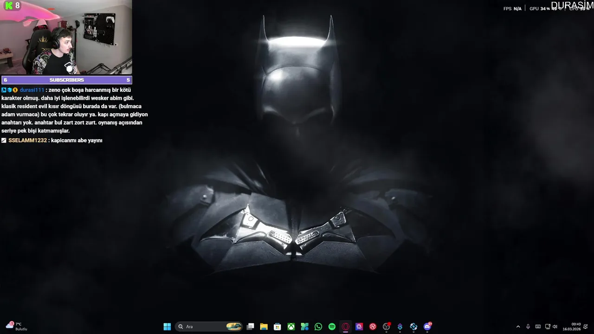Open Task View from the taskbar
Screen dimensions: 594x334
point(250,327)
